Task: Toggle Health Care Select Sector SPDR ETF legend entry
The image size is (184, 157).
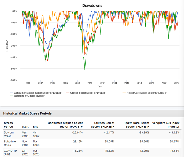Action: pyautogui.click(x=144, y=93)
